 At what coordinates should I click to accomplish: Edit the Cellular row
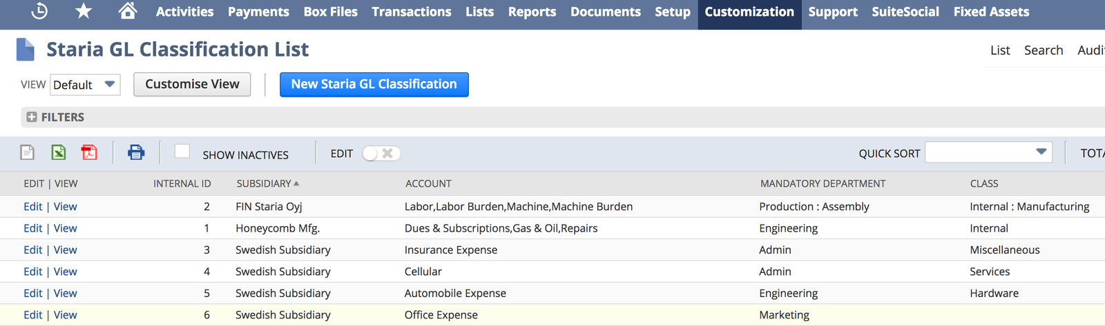tap(33, 272)
